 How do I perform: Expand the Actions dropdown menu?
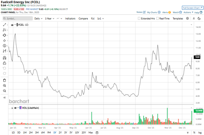[x=188, y=12]
